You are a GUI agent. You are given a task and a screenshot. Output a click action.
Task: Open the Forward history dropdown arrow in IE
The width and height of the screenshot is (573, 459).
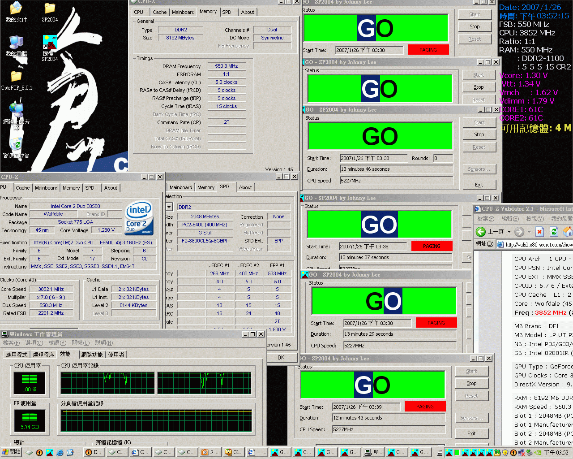pos(529,232)
